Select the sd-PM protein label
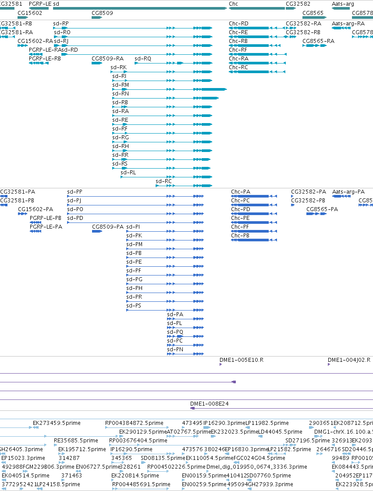 [x=135, y=244]
